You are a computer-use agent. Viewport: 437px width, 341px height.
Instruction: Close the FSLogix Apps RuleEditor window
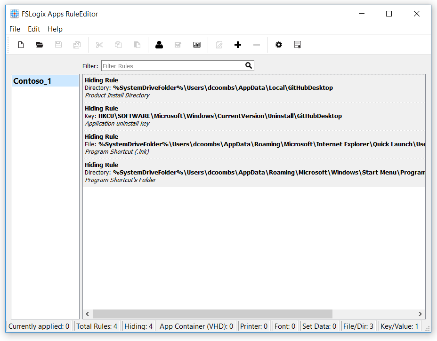[x=417, y=14]
